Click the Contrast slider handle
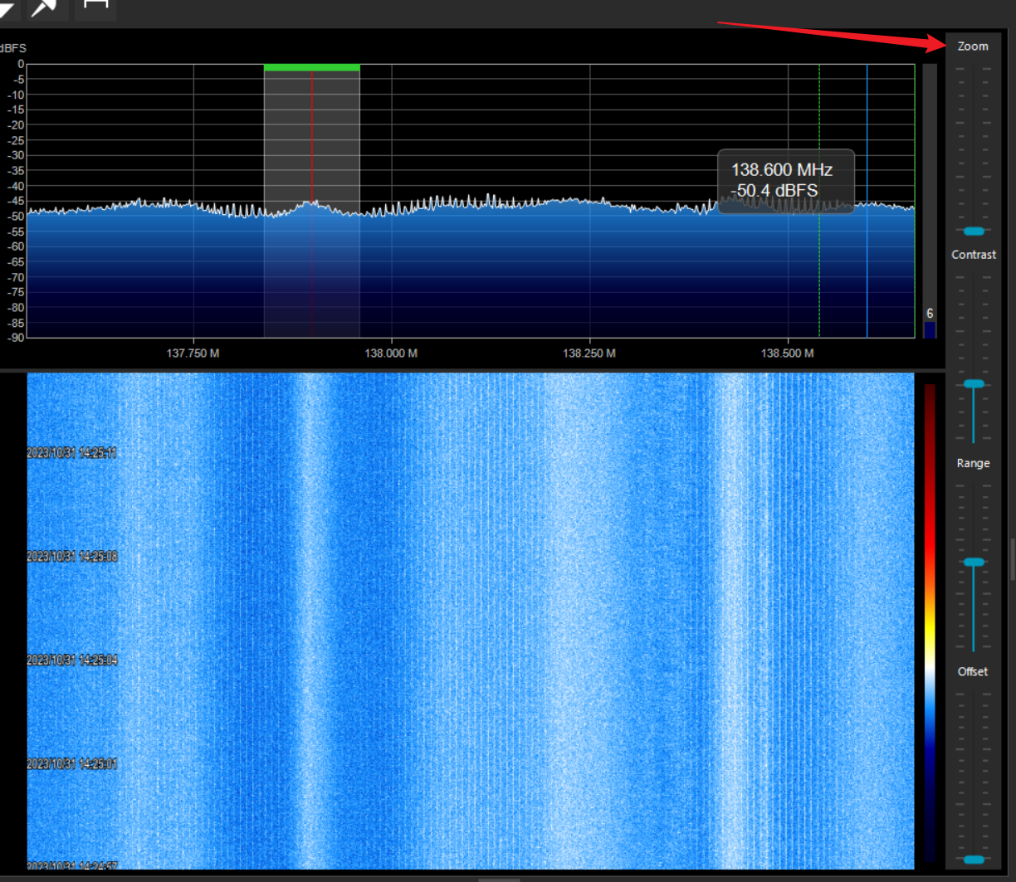Image resolution: width=1016 pixels, height=882 pixels. [x=973, y=383]
